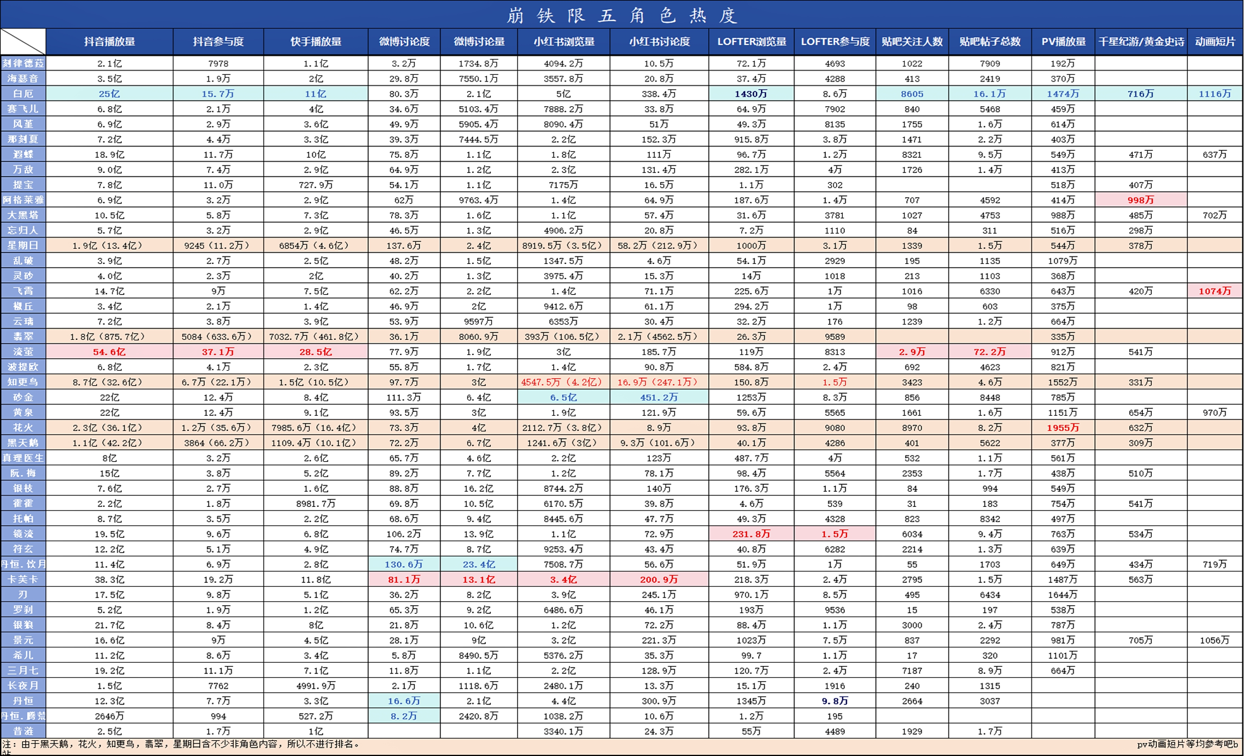Click the blue 8605 cell
The width and height of the screenshot is (1244, 756).
(x=912, y=93)
